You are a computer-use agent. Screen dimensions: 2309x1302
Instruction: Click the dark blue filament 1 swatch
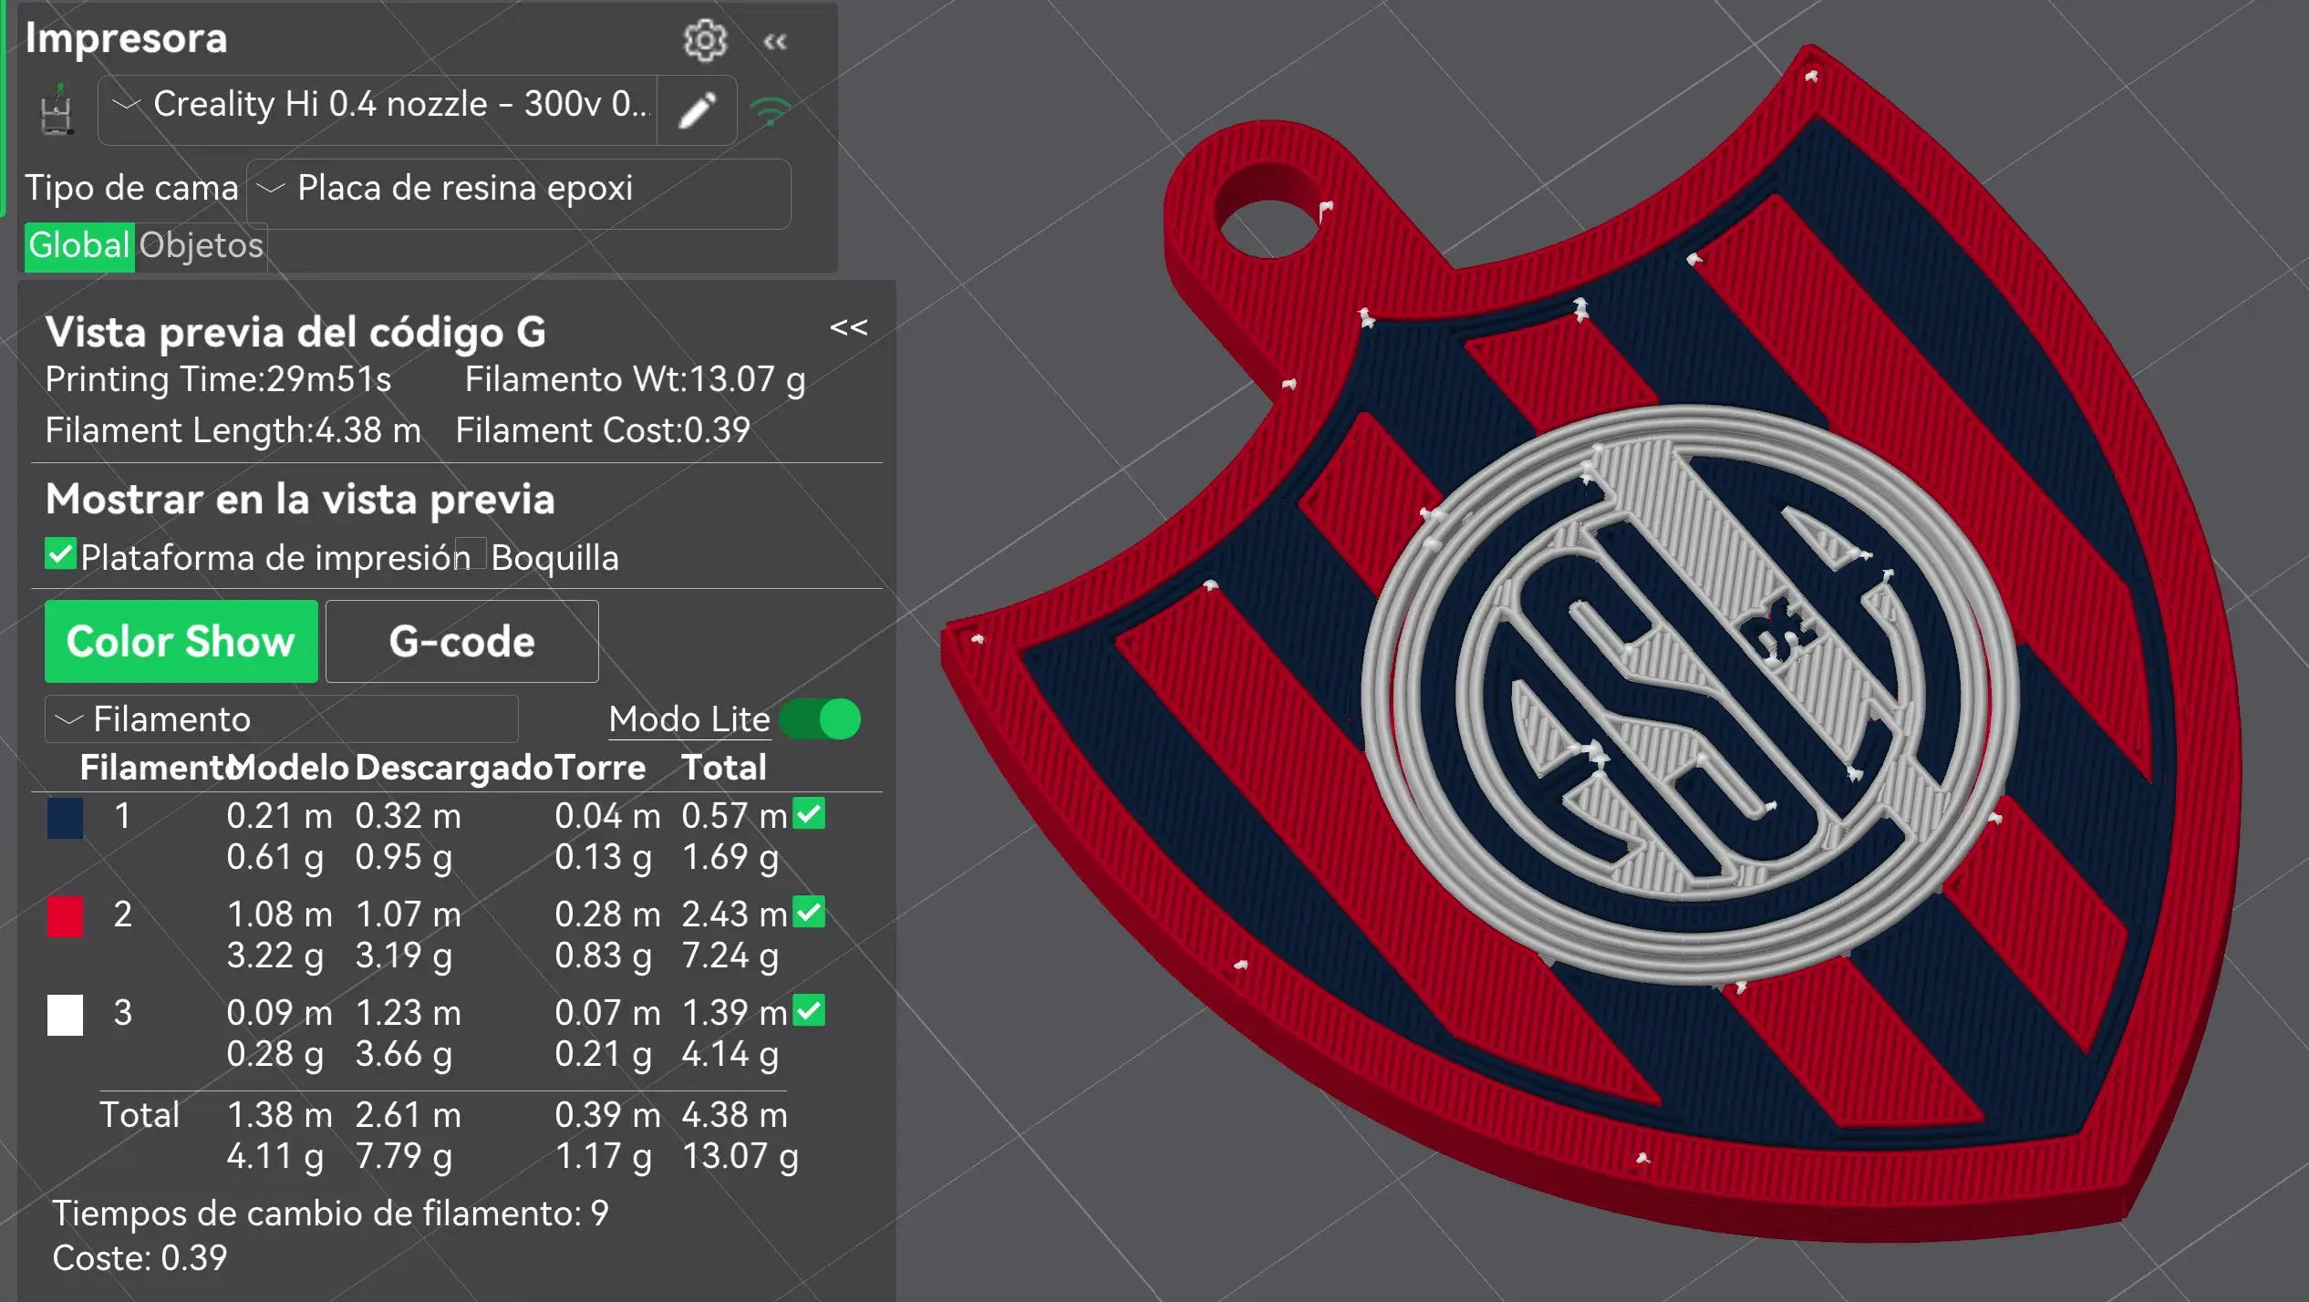click(x=65, y=818)
